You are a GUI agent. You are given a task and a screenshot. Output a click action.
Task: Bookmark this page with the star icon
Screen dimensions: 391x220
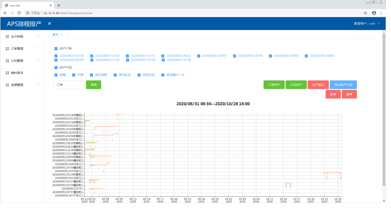pyautogui.click(x=365, y=13)
